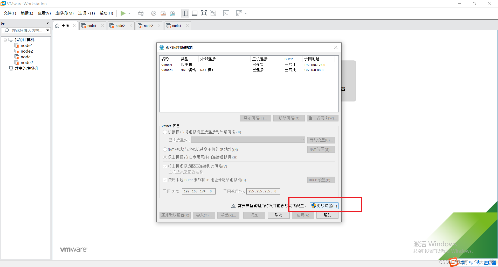498x267 pixels.
Task: Toggle the thumbnail bar view icon
Action: (195, 13)
